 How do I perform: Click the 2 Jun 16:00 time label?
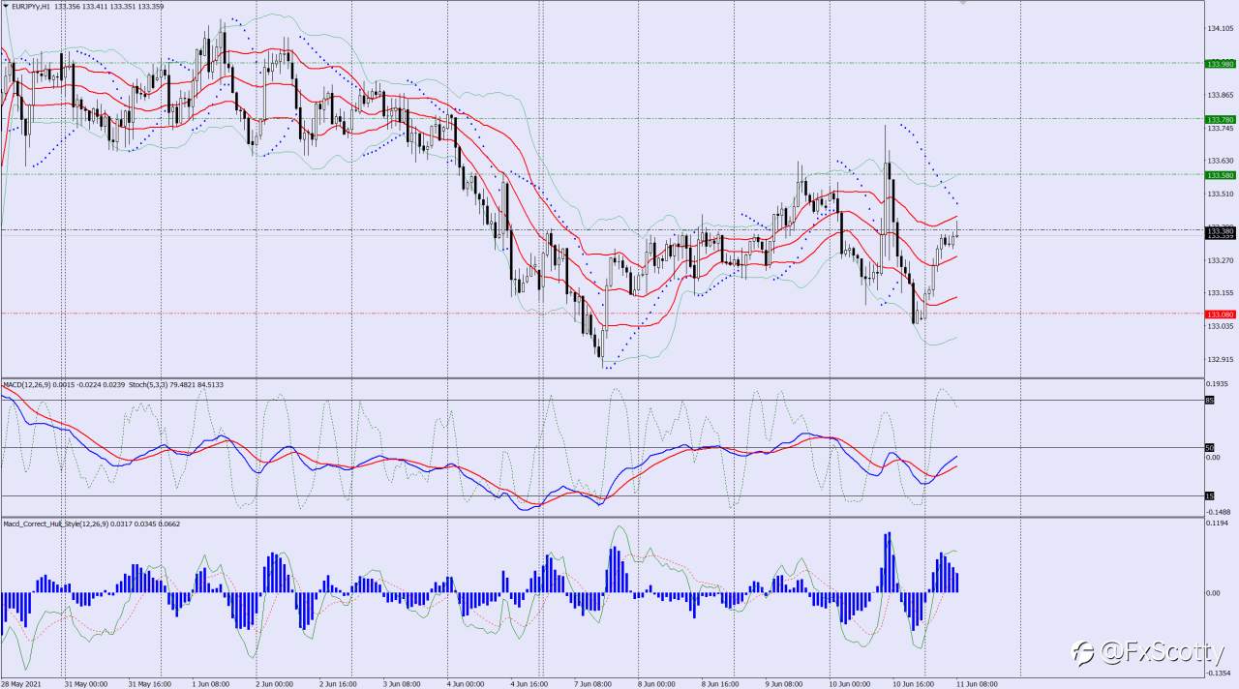341,683
